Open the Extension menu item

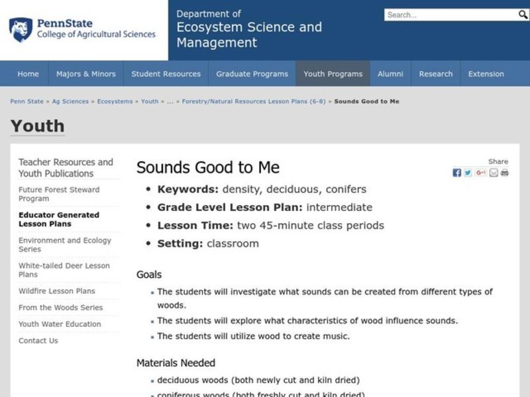486,74
